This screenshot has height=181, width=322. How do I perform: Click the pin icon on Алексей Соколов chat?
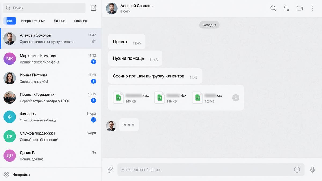point(93,42)
